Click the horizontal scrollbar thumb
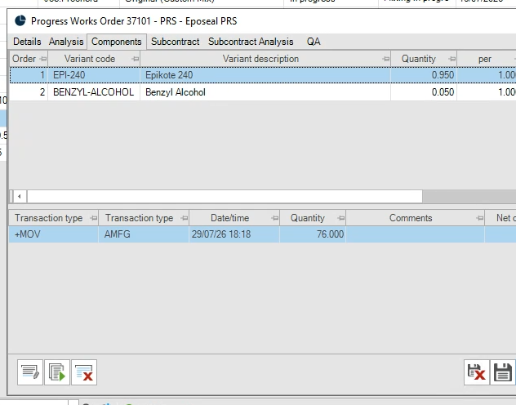516x405 pixels. [225, 197]
